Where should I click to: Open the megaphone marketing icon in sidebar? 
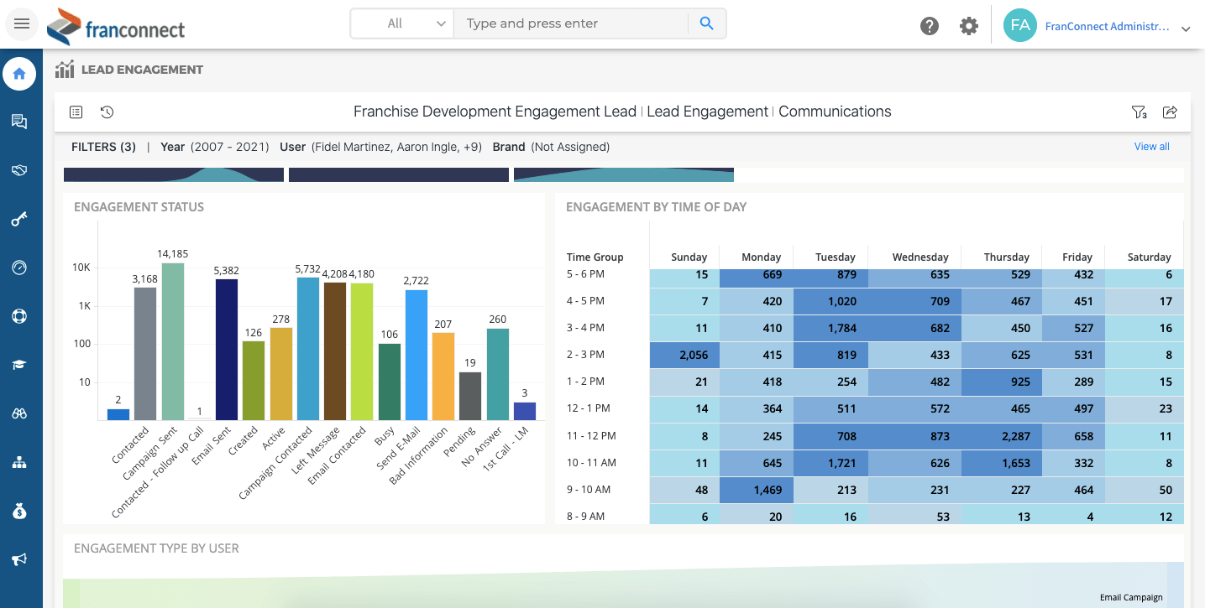(19, 559)
